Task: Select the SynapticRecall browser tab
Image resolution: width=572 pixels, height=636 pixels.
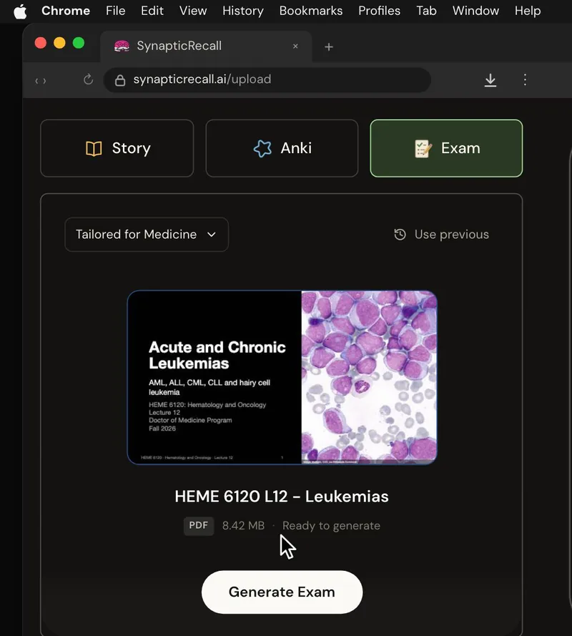Action: tap(206, 47)
